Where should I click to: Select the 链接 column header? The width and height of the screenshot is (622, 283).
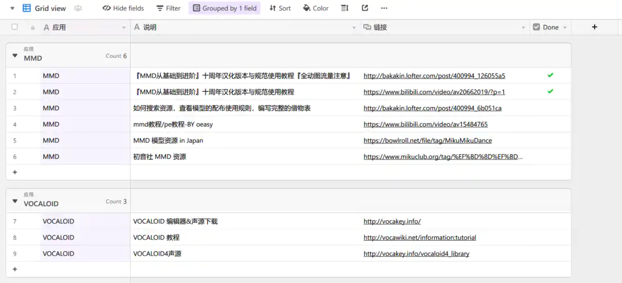(x=445, y=27)
